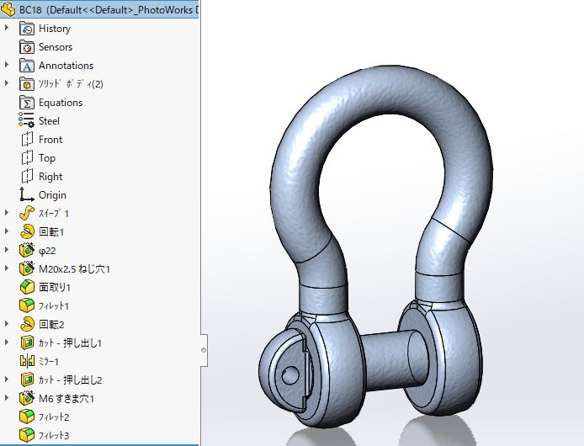Click the ミラー1 mirror feature icon

(27, 361)
